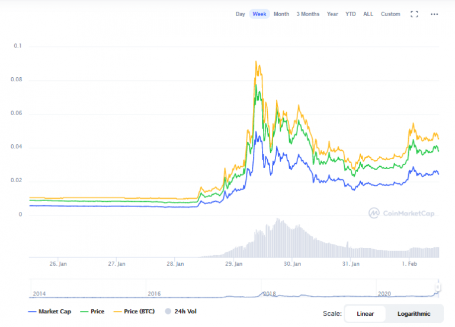Click the 30. Jan axis label
Screen dimensions: 455x327
pos(292,264)
